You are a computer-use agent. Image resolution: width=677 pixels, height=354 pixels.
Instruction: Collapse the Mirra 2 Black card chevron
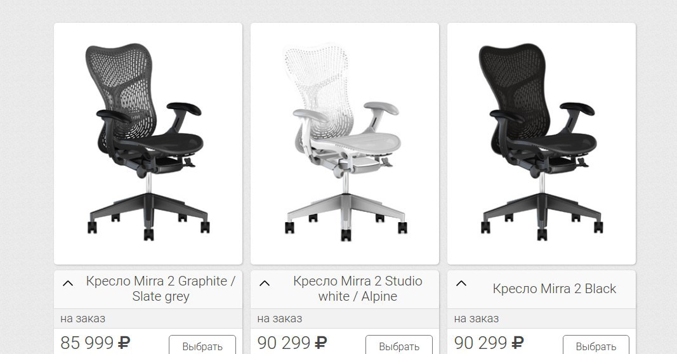[x=461, y=284]
